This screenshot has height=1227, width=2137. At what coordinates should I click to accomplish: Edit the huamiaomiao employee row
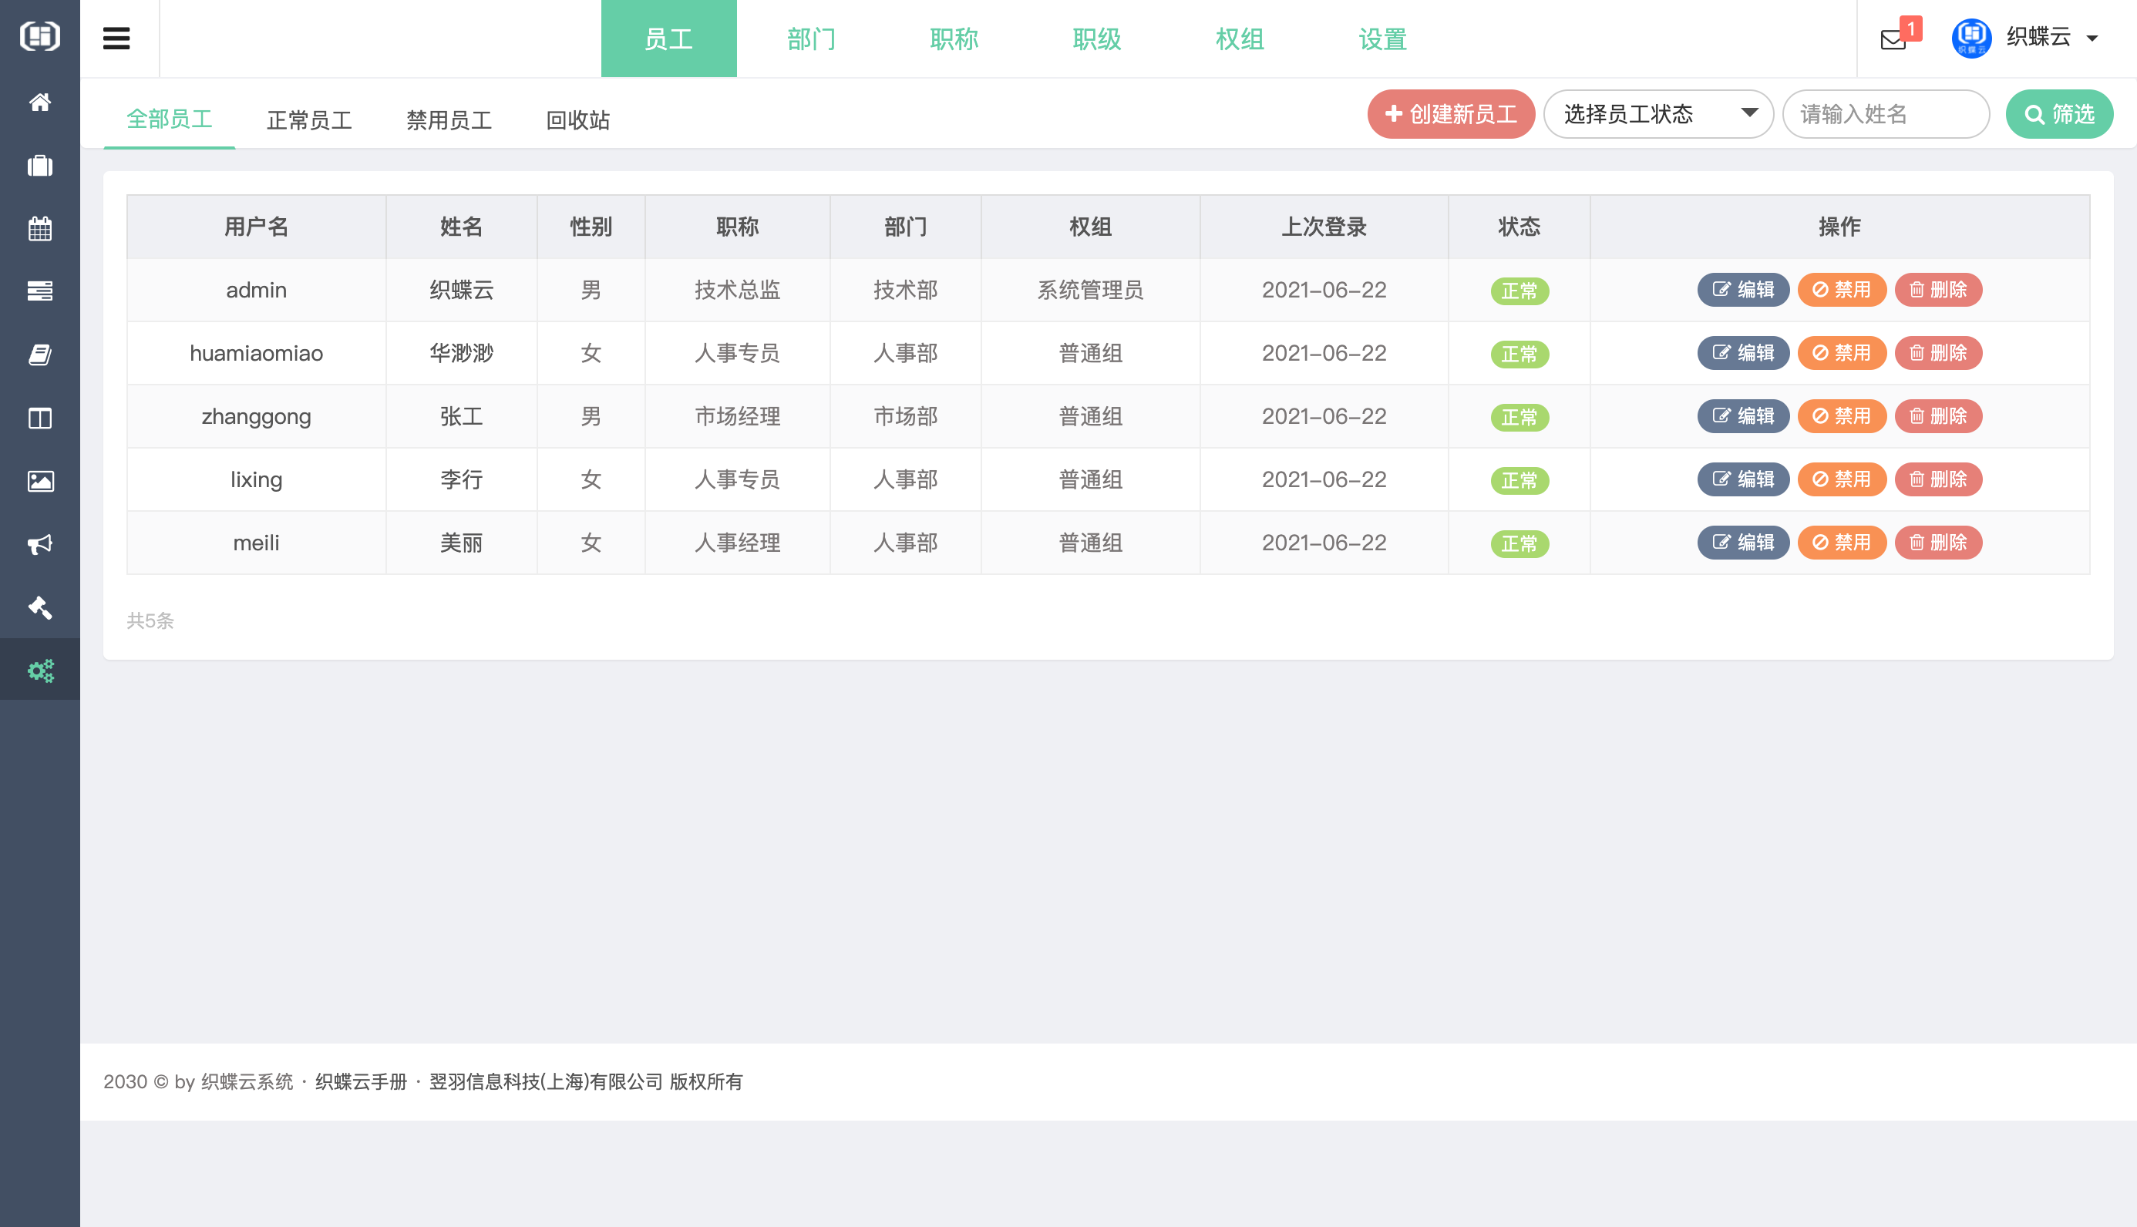click(1742, 353)
